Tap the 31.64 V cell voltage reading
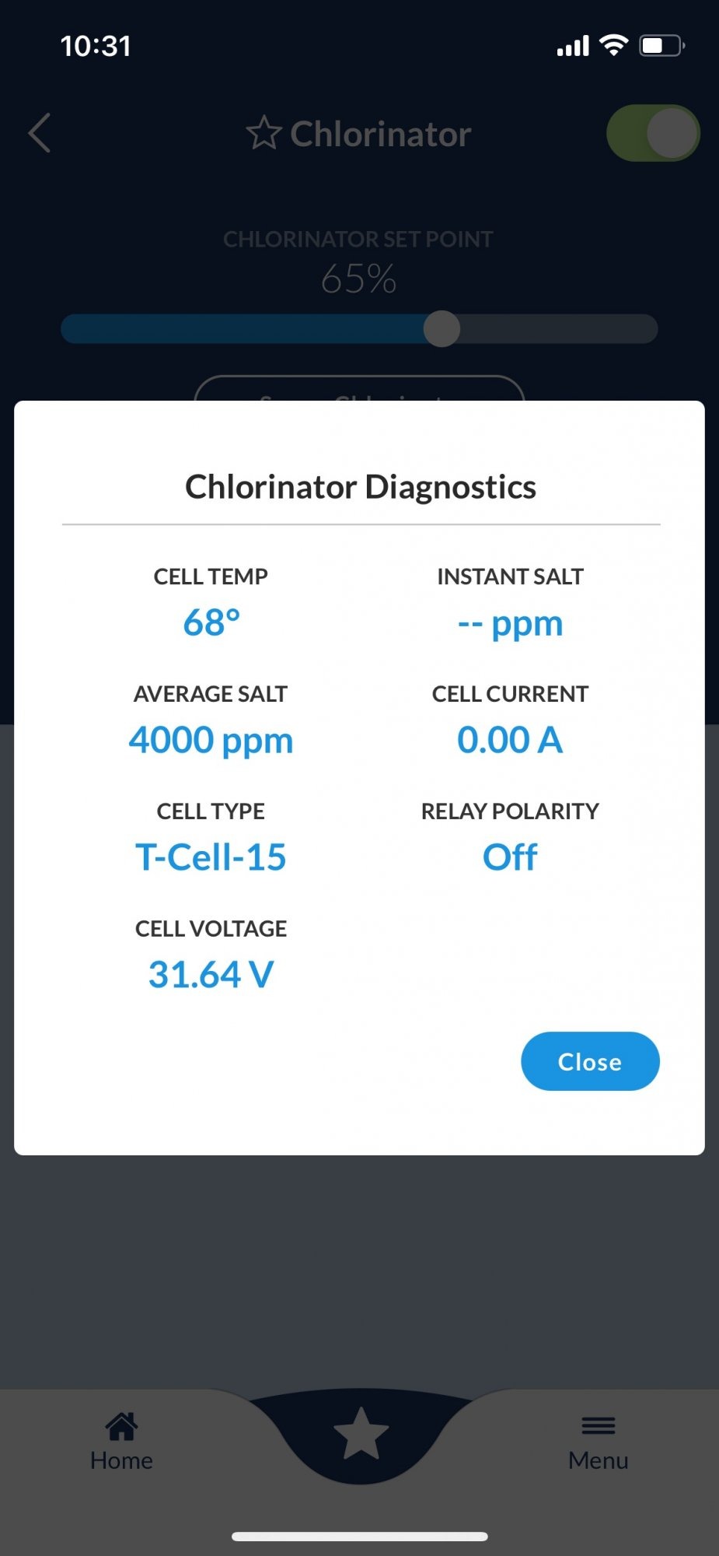The height and width of the screenshot is (1556, 719). pyautogui.click(x=211, y=974)
